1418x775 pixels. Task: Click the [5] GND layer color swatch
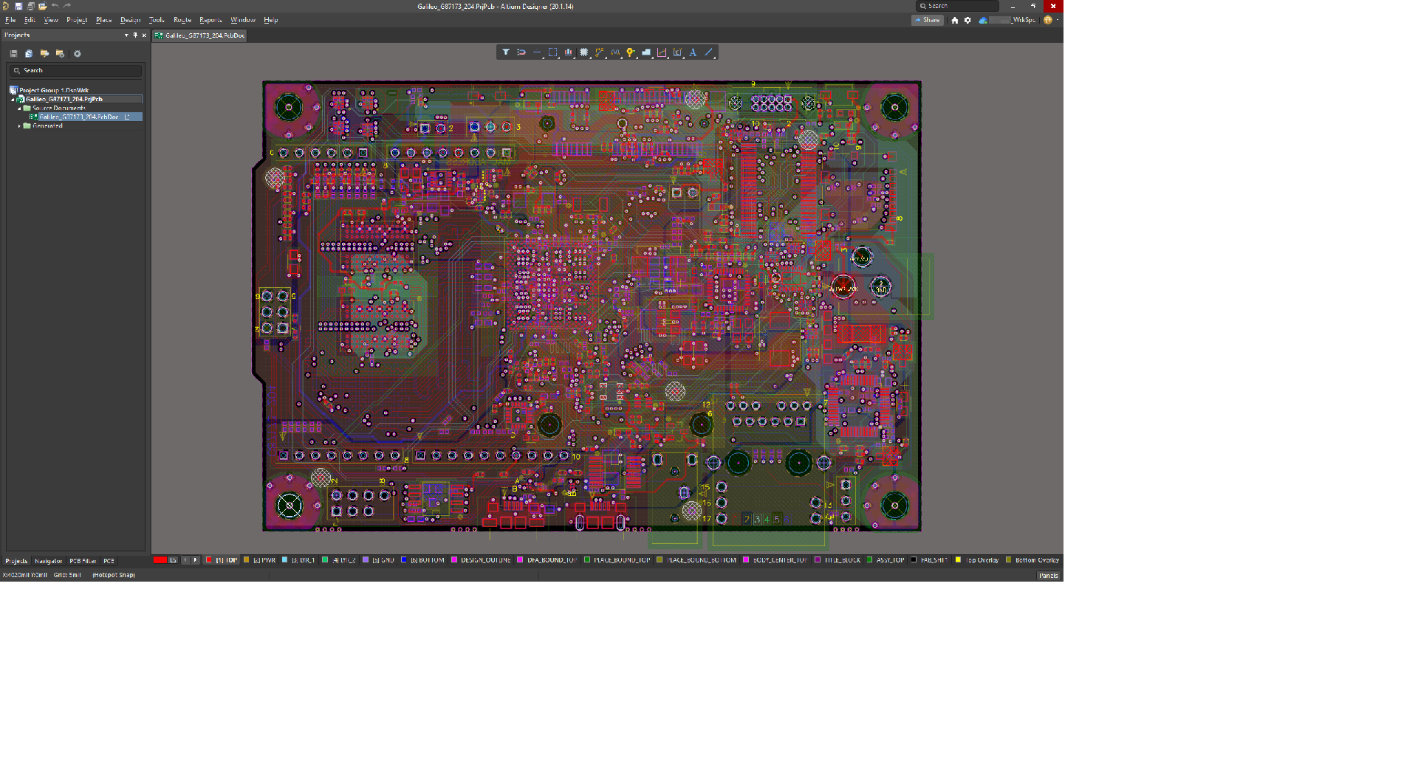pyautogui.click(x=366, y=560)
